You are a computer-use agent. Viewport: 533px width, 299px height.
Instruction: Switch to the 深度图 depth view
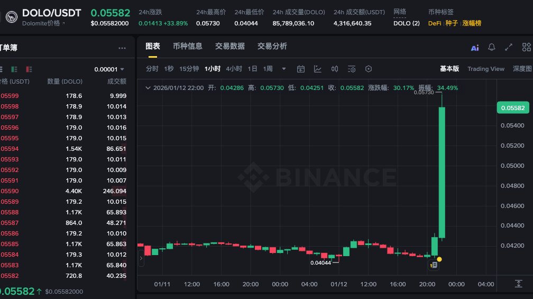[522, 69]
